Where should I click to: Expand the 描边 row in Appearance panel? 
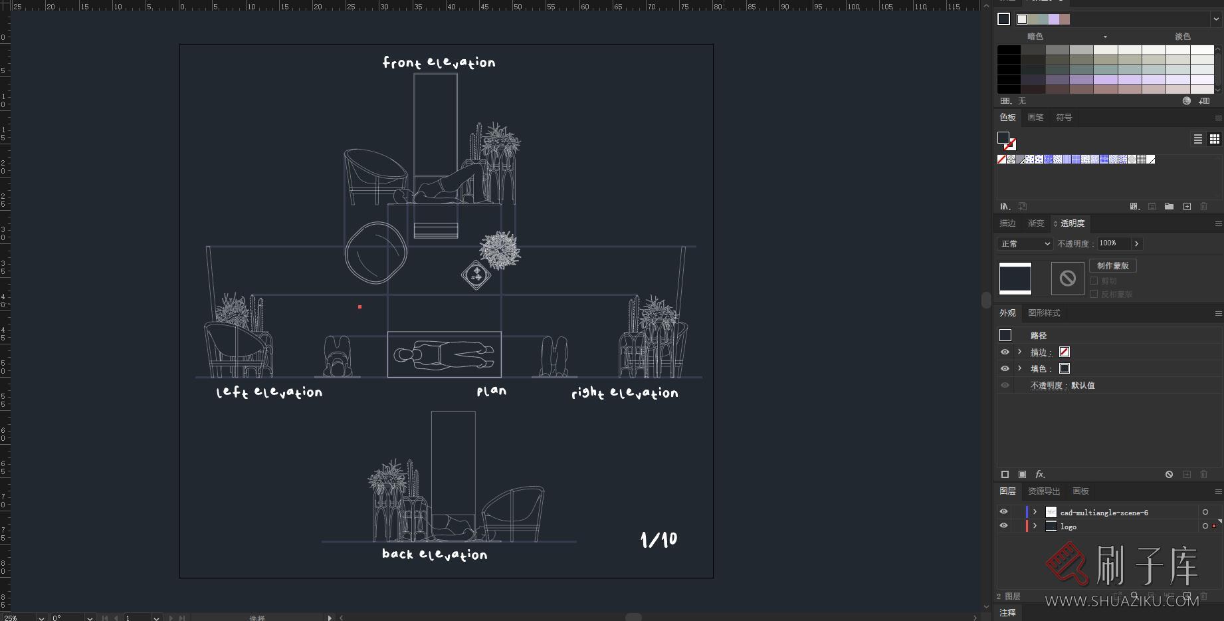click(x=1019, y=352)
